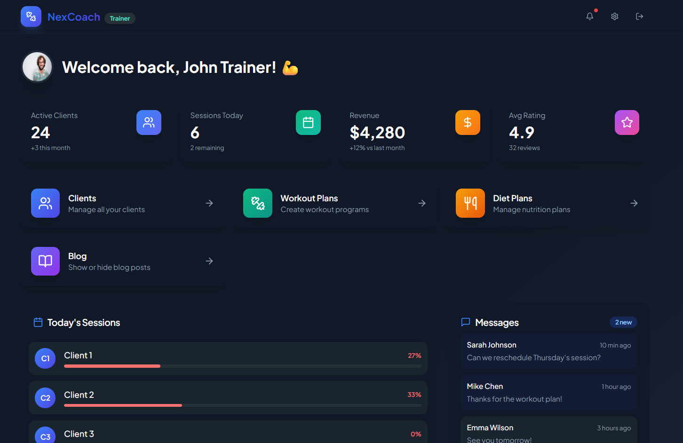
Task: Click the Revenue dollar icon
Action: [x=468, y=122]
